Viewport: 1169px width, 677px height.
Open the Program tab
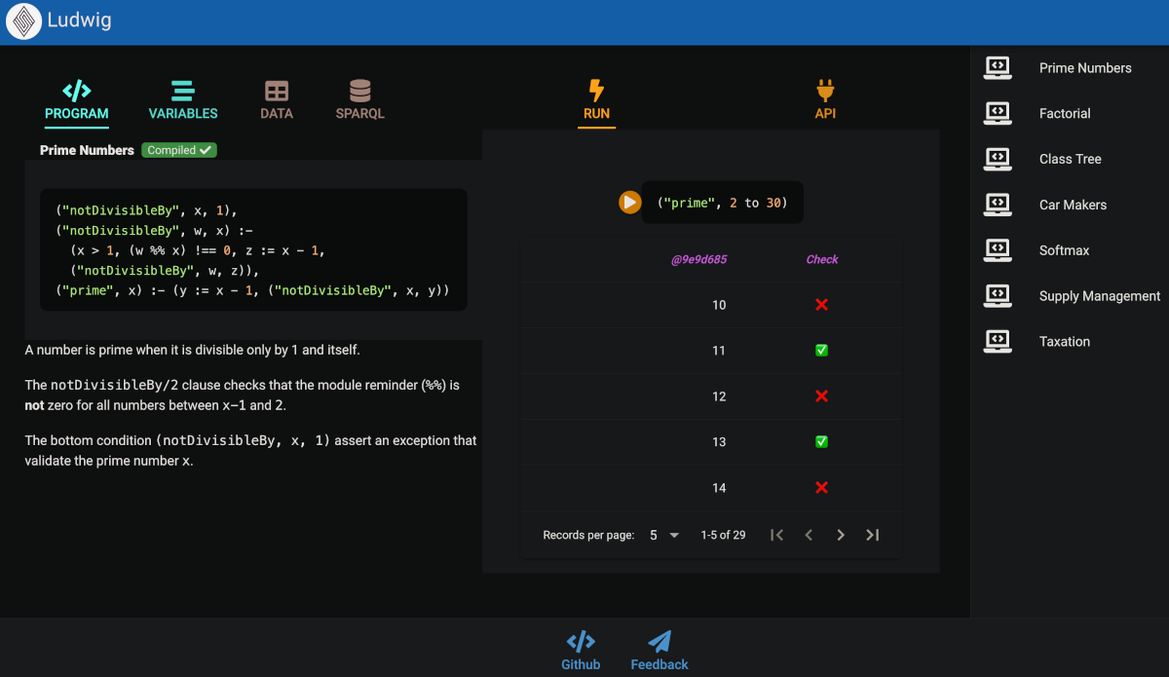pos(77,101)
